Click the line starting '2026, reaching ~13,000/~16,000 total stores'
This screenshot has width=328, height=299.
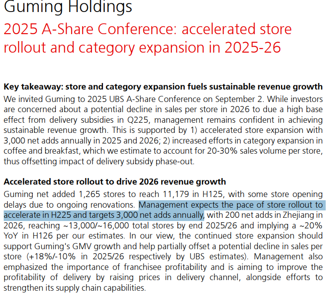coord(163,226)
